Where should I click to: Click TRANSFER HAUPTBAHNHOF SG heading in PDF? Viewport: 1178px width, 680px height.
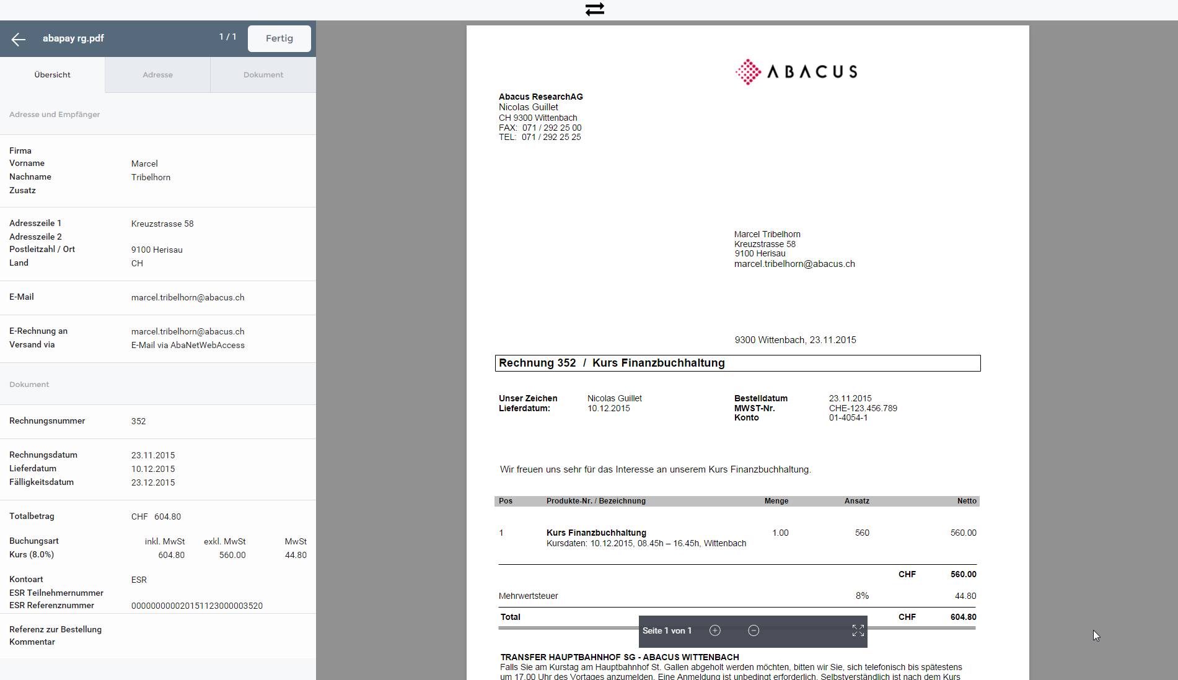[x=620, y=657]
